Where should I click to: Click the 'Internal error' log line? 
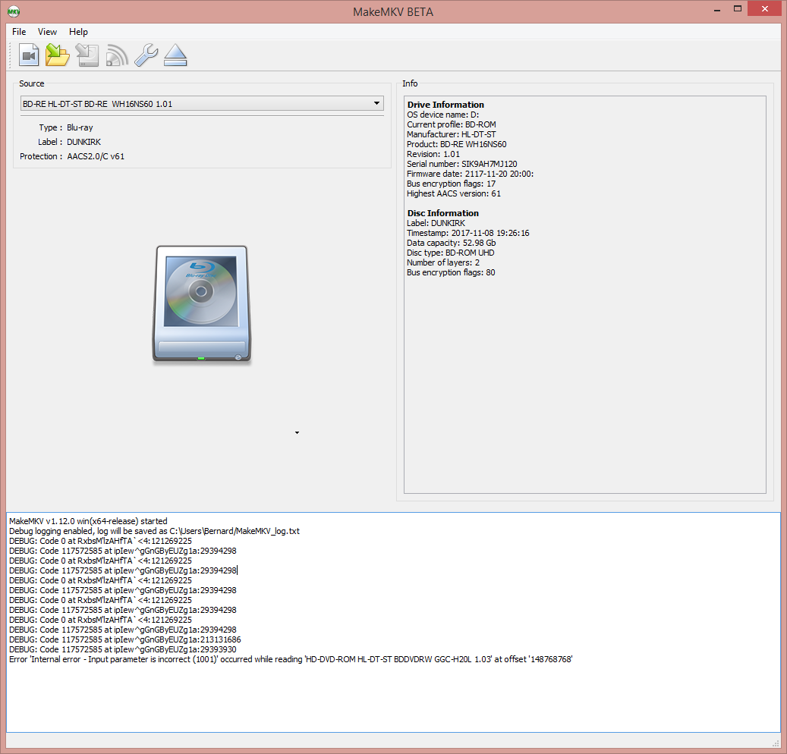[291, 659]
